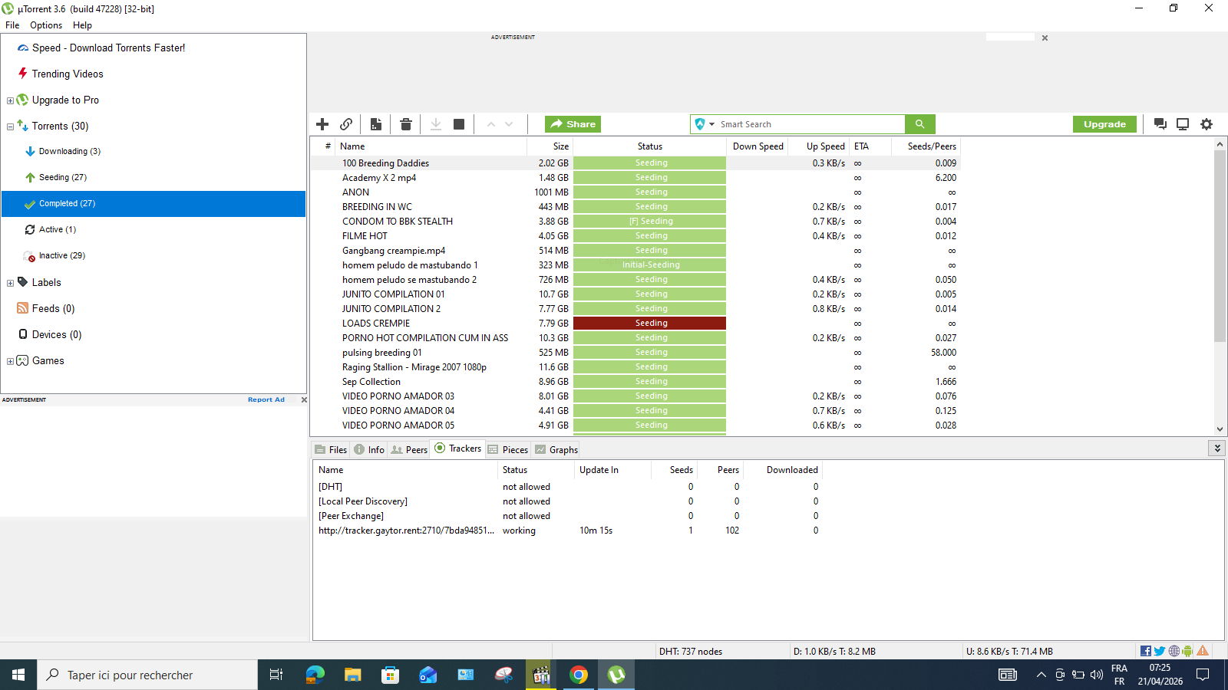Open Feeds (0) in the sidebar
1228x690 pixels.
pos(53,308)
